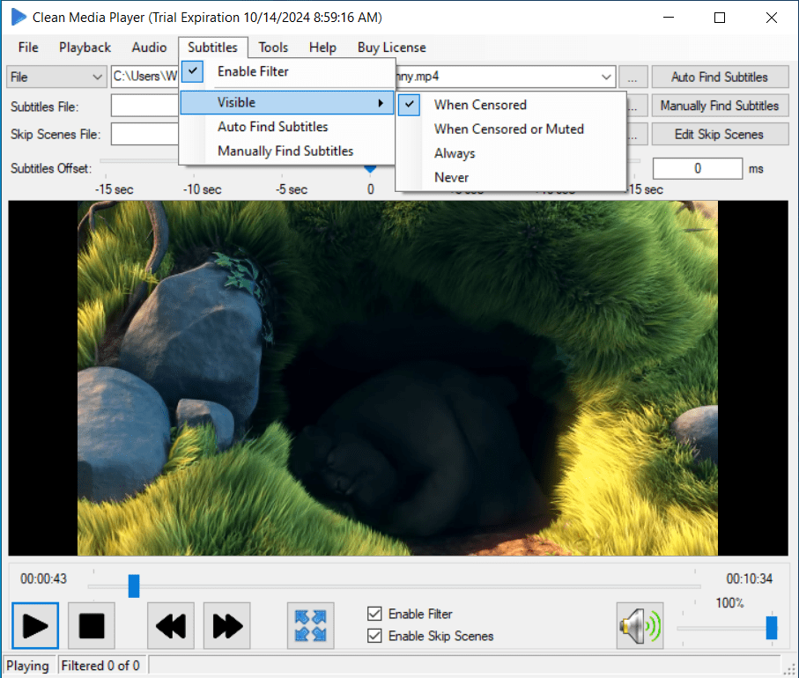The width and height of the screenshot is (799, 678).
Task: Expand the Visible submenu arrow
Action: [x=381, y=103]
